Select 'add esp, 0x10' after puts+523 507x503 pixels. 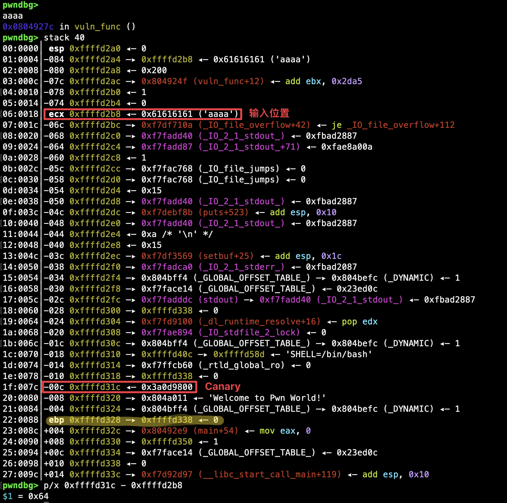tap(303, 212)
